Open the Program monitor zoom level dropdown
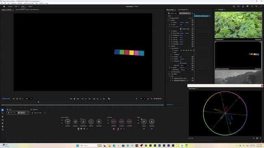This screenshot has width=264, height=148. pos(28,99)
